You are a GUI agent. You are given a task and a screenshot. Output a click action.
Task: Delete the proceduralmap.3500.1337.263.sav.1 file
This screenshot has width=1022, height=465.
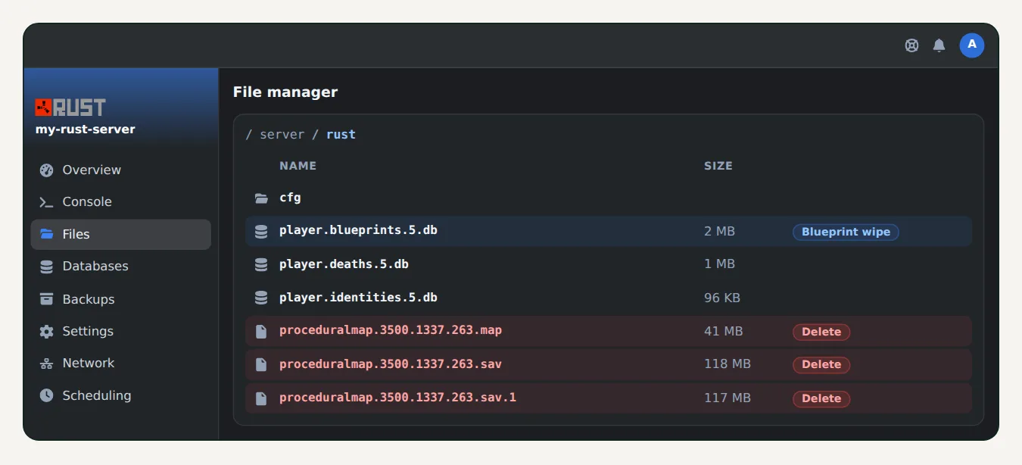821,398
